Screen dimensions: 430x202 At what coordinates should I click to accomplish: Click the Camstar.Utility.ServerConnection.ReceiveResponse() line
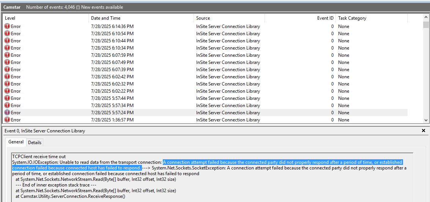tap(71, 196)
